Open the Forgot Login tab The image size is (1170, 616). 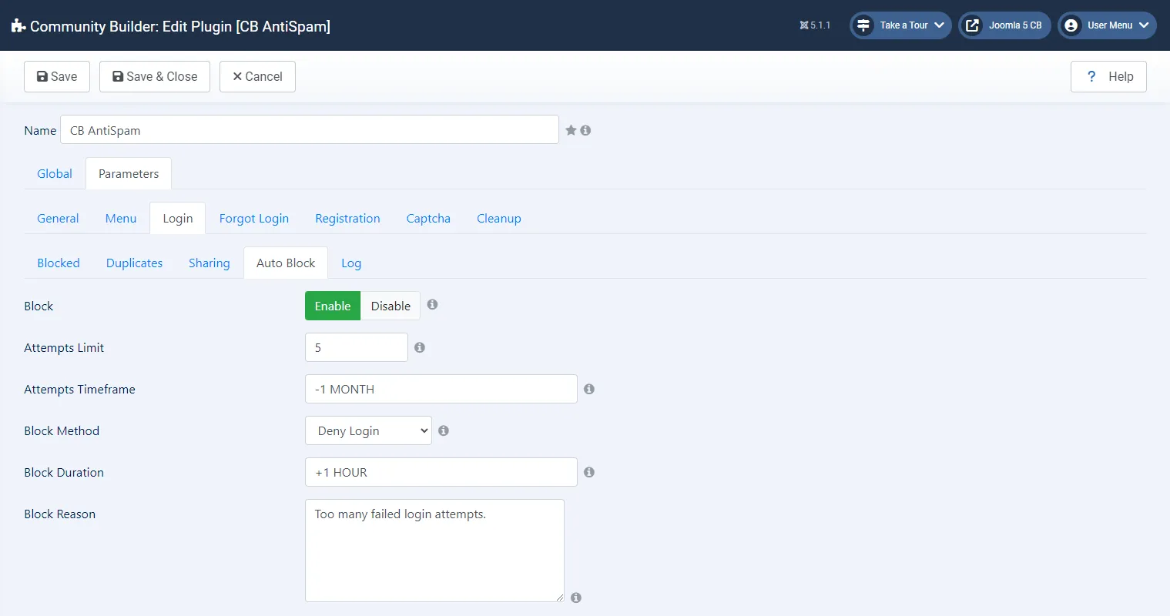click(x=254, y=218)
